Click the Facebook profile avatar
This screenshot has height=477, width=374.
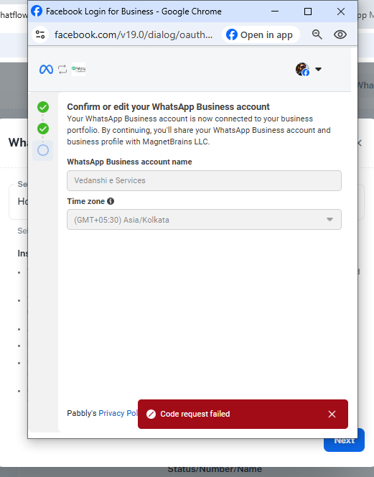[x=302, y=70]
